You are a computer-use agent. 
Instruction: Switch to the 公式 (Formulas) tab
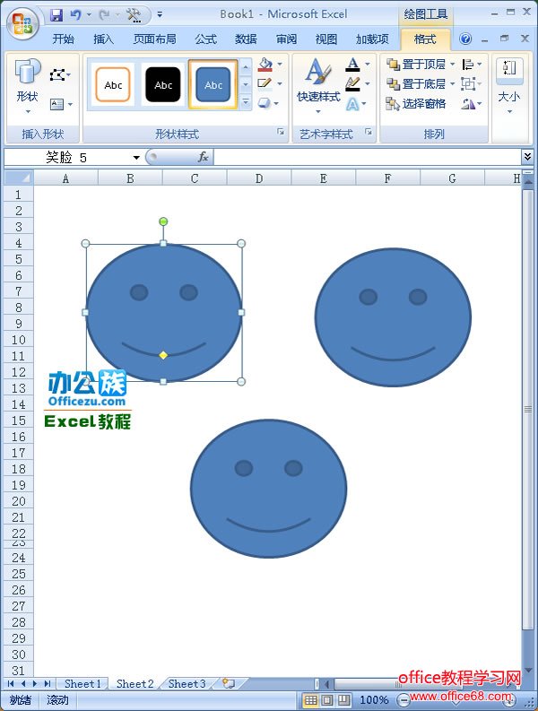pos(205,39)
